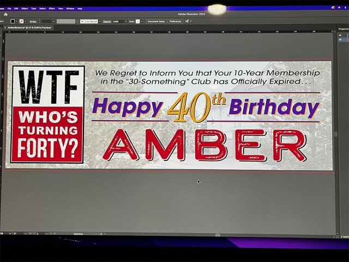Click the Happy purple text
349x262 pixels.
128,108
